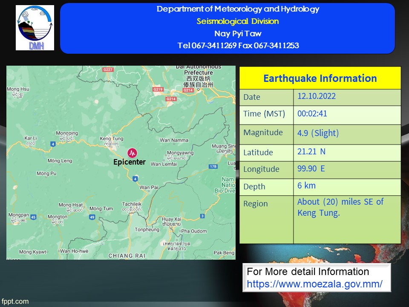The height and width of the screenshot is (307, 409).
Task: Click "Department of Meteorology and Hydrology" heading
Action: (238, 9)
